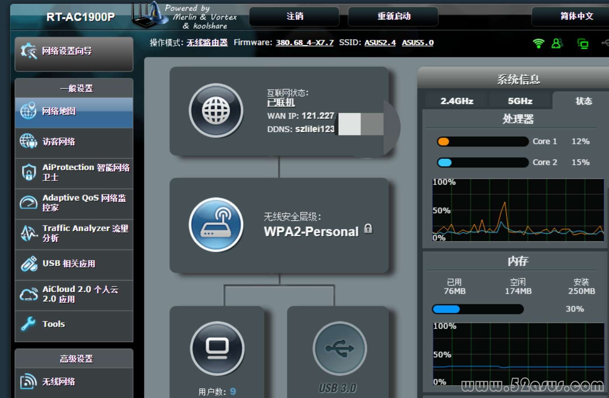Click the AiCloud 2.0 cloud icon
This screenshot has height=398, width=609.
pyautogui.click(x=29, y=294)
